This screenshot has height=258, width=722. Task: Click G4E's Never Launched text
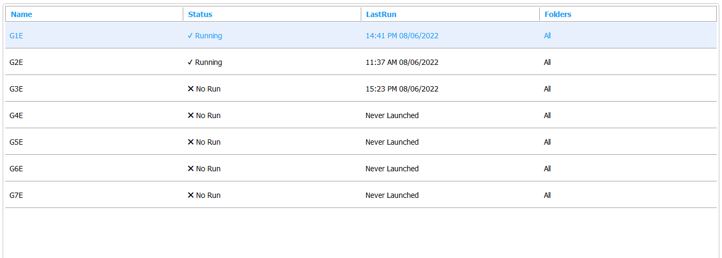click(x=392, y=115)
